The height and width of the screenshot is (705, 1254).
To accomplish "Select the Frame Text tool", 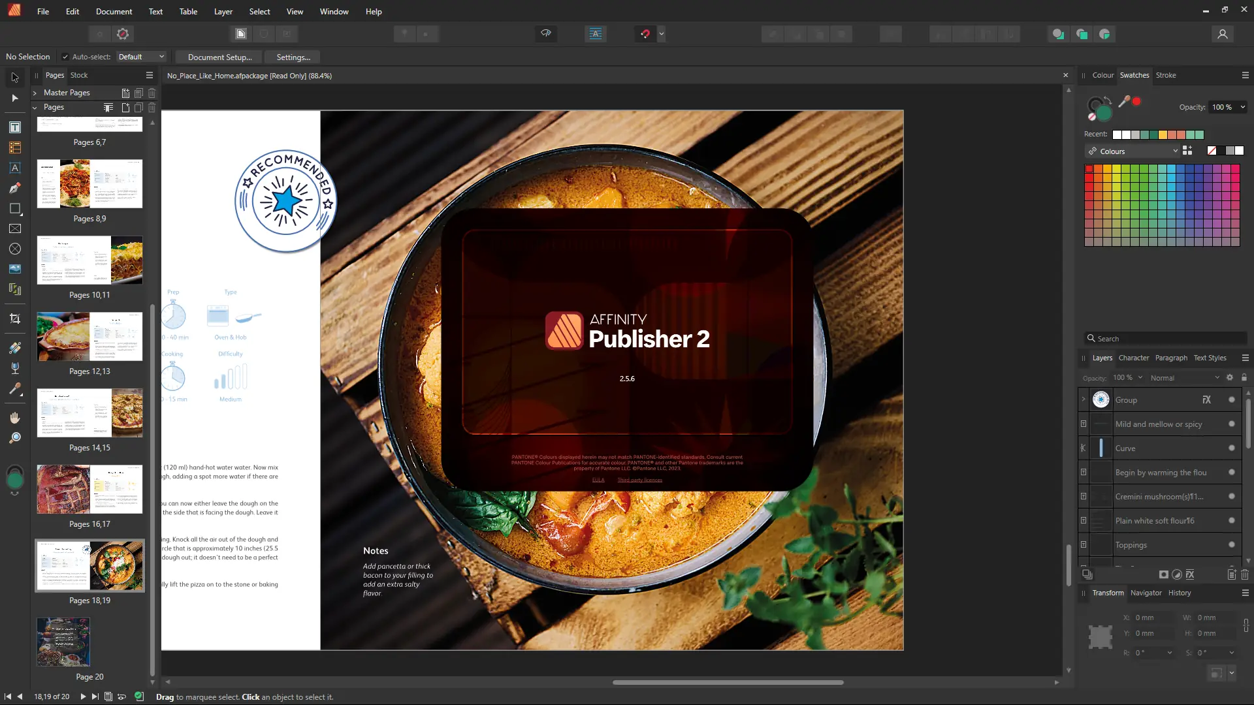I will tap(14, 127).
